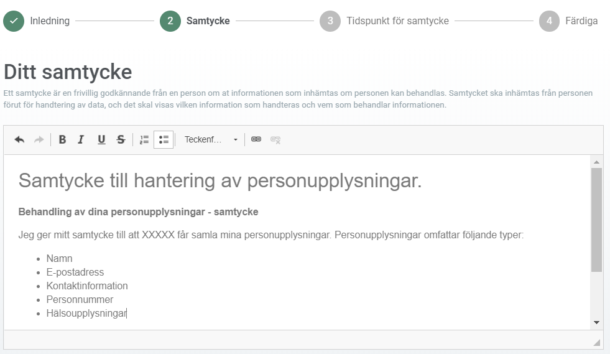Open the Teckenf... font dropdown
This screenshot has height=354, width=610.
click(x=211, y=140)
